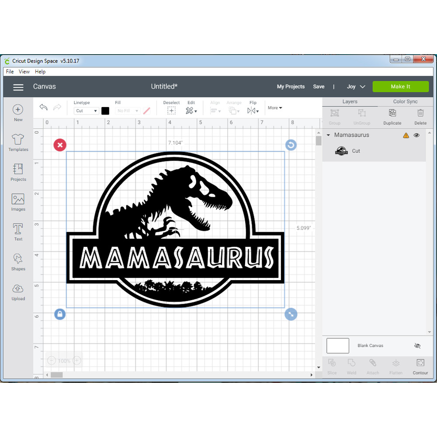Hide the Mamasaurus layer visibility
This screenshot has width=437, height=437.
coord(416,135)
